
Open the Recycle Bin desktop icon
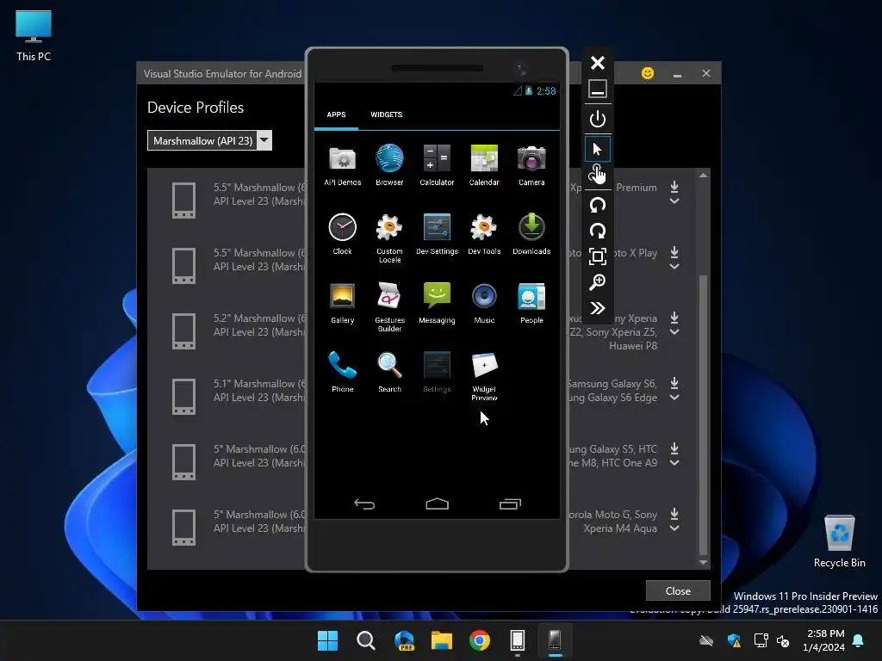[x=839, y=541]
